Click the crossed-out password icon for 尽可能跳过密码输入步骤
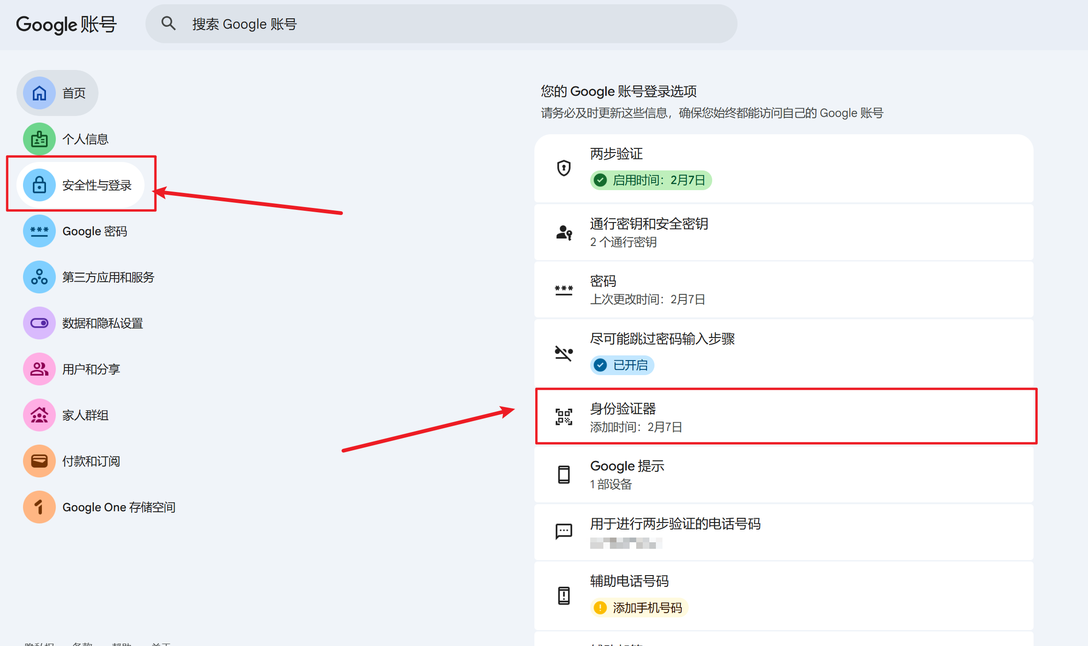 click(563, 353)
